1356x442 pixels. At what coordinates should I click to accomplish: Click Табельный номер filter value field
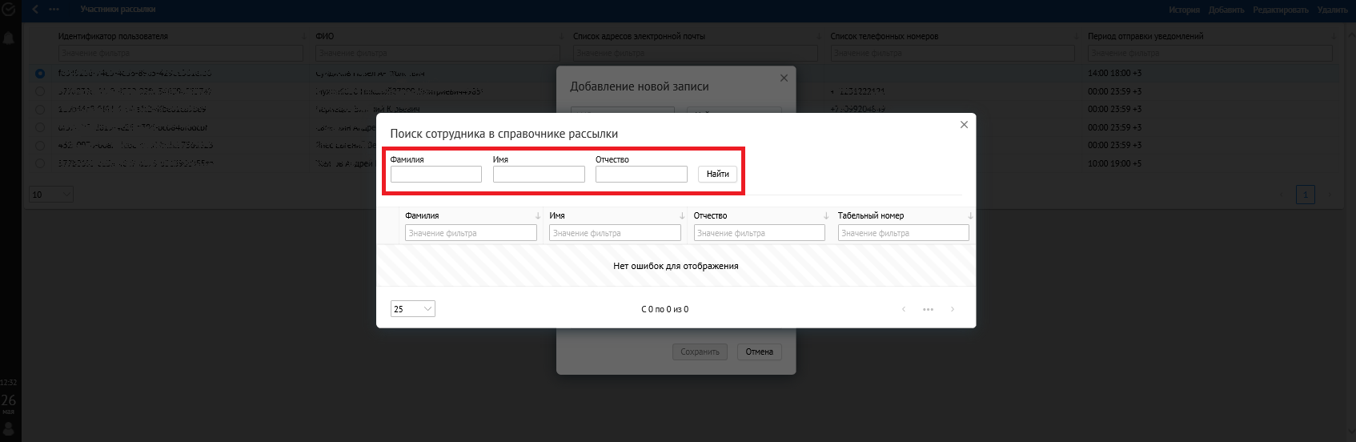(x=903, y=233)
